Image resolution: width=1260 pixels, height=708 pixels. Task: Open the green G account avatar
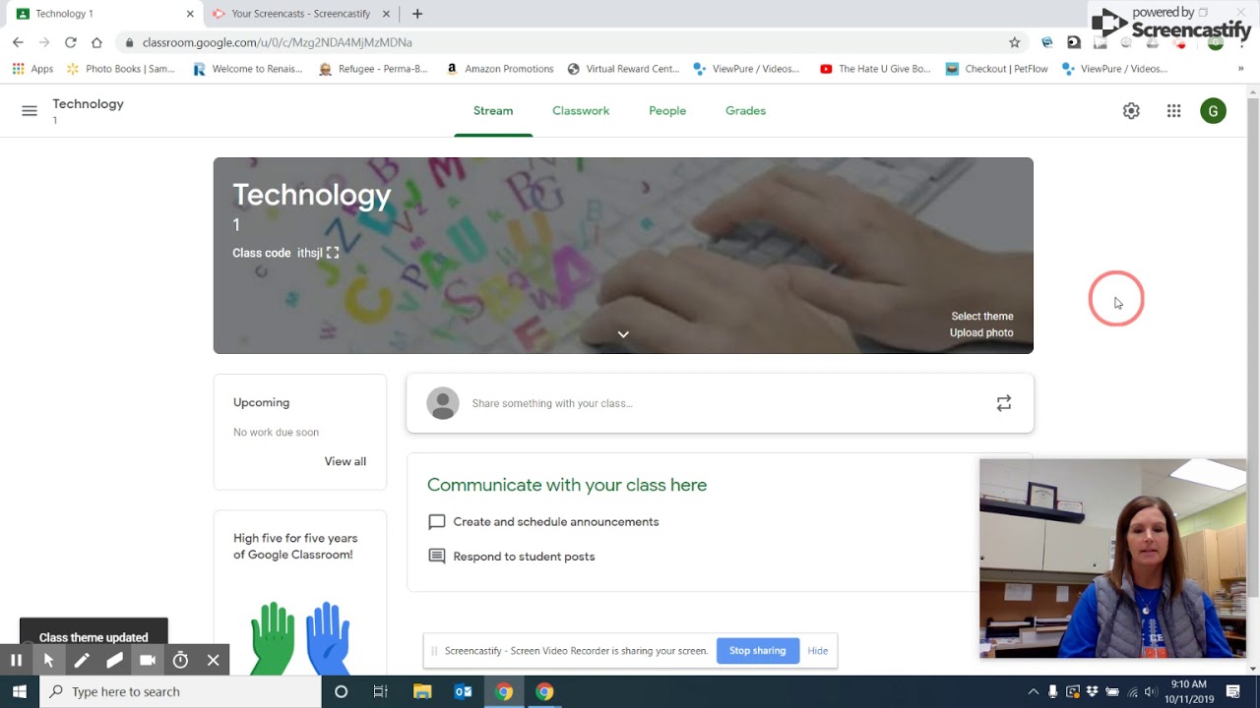point(1213,111)
